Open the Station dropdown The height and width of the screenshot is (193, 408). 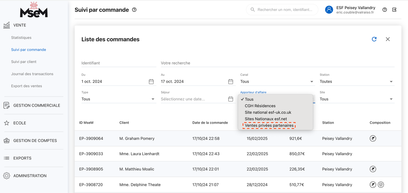pos(357,82)
